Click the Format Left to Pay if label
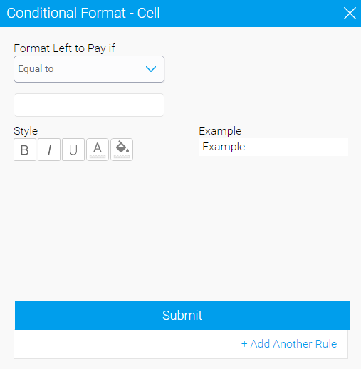The width and height of the screenshot is (361, 369). click(x=64, y=48)
